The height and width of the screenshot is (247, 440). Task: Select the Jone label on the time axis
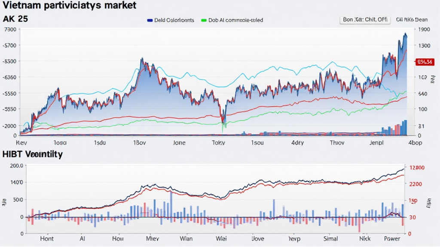[x=180, y=143]
